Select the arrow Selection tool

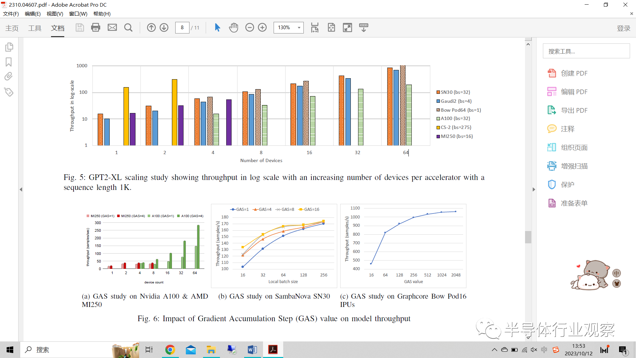tap(217, 28)
